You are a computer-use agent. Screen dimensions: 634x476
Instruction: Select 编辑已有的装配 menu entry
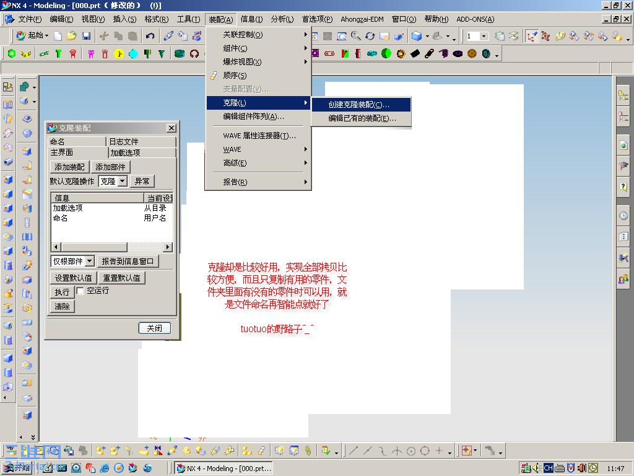point(361,118)
